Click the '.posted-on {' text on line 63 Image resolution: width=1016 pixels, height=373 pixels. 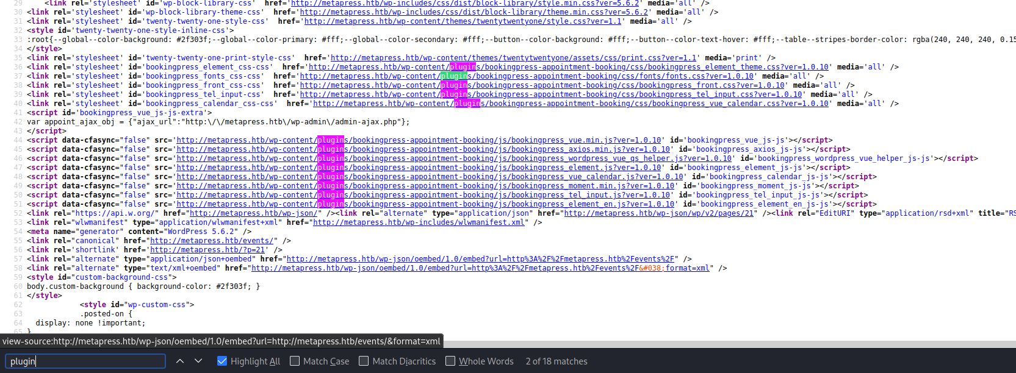pyautogui.click(x=106, y=314)
